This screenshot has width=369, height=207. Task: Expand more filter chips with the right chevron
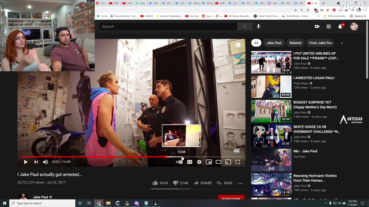coord(342,43)
